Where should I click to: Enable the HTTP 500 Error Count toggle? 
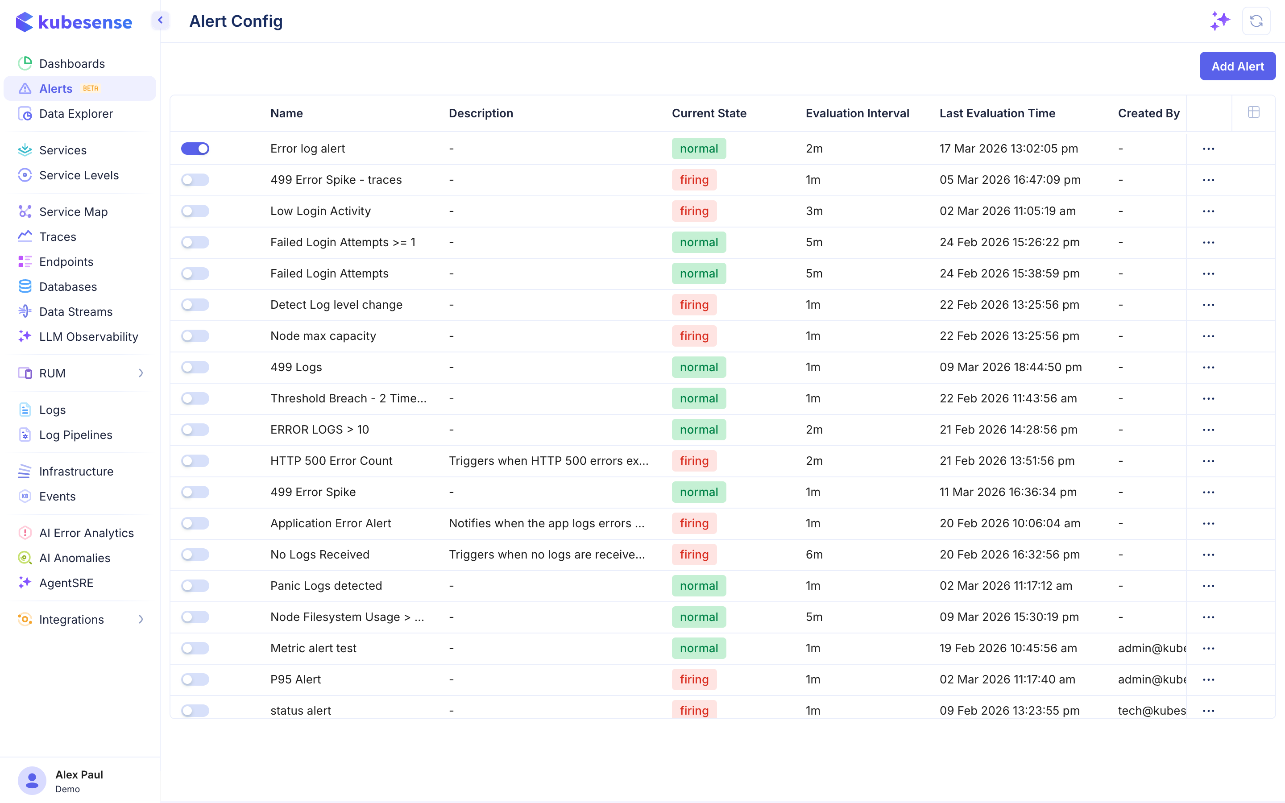coord(195,461)
